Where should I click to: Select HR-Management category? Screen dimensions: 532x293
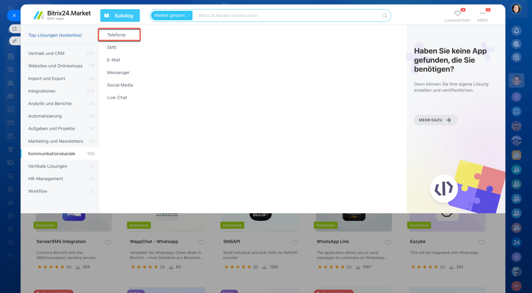60,179
